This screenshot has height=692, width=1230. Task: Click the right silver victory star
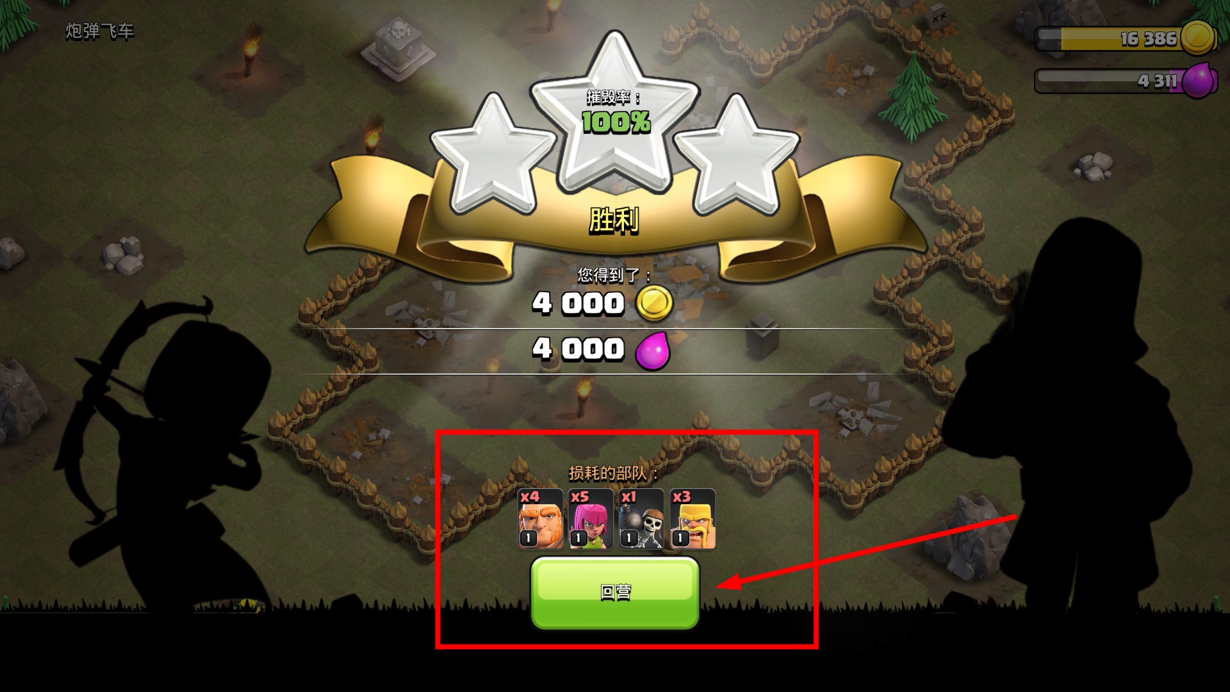click(x=737, y=157)
